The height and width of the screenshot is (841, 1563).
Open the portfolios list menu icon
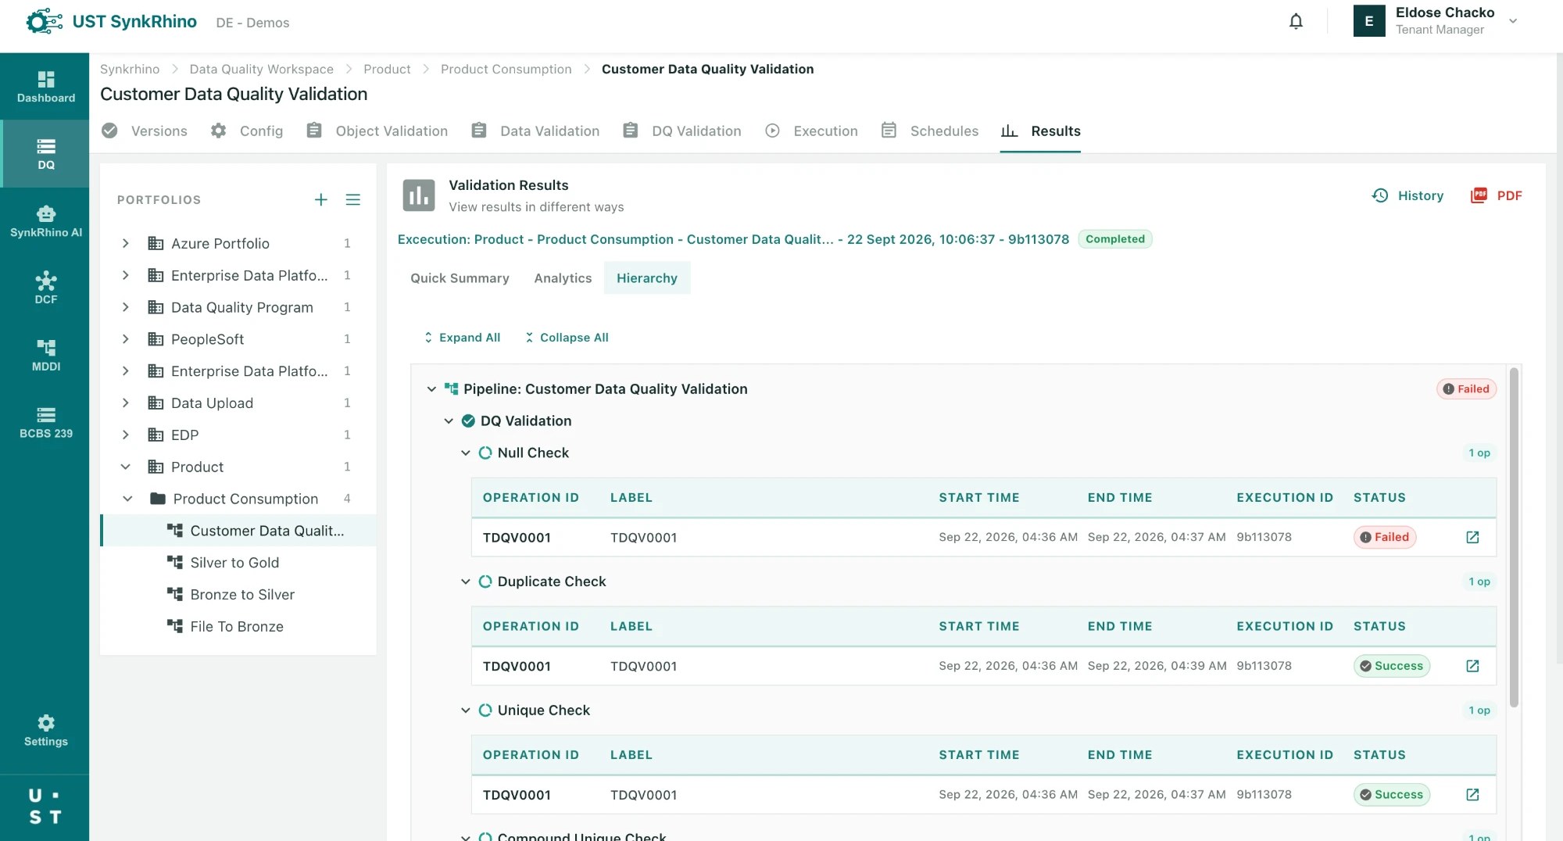click(x=353, y=200)
